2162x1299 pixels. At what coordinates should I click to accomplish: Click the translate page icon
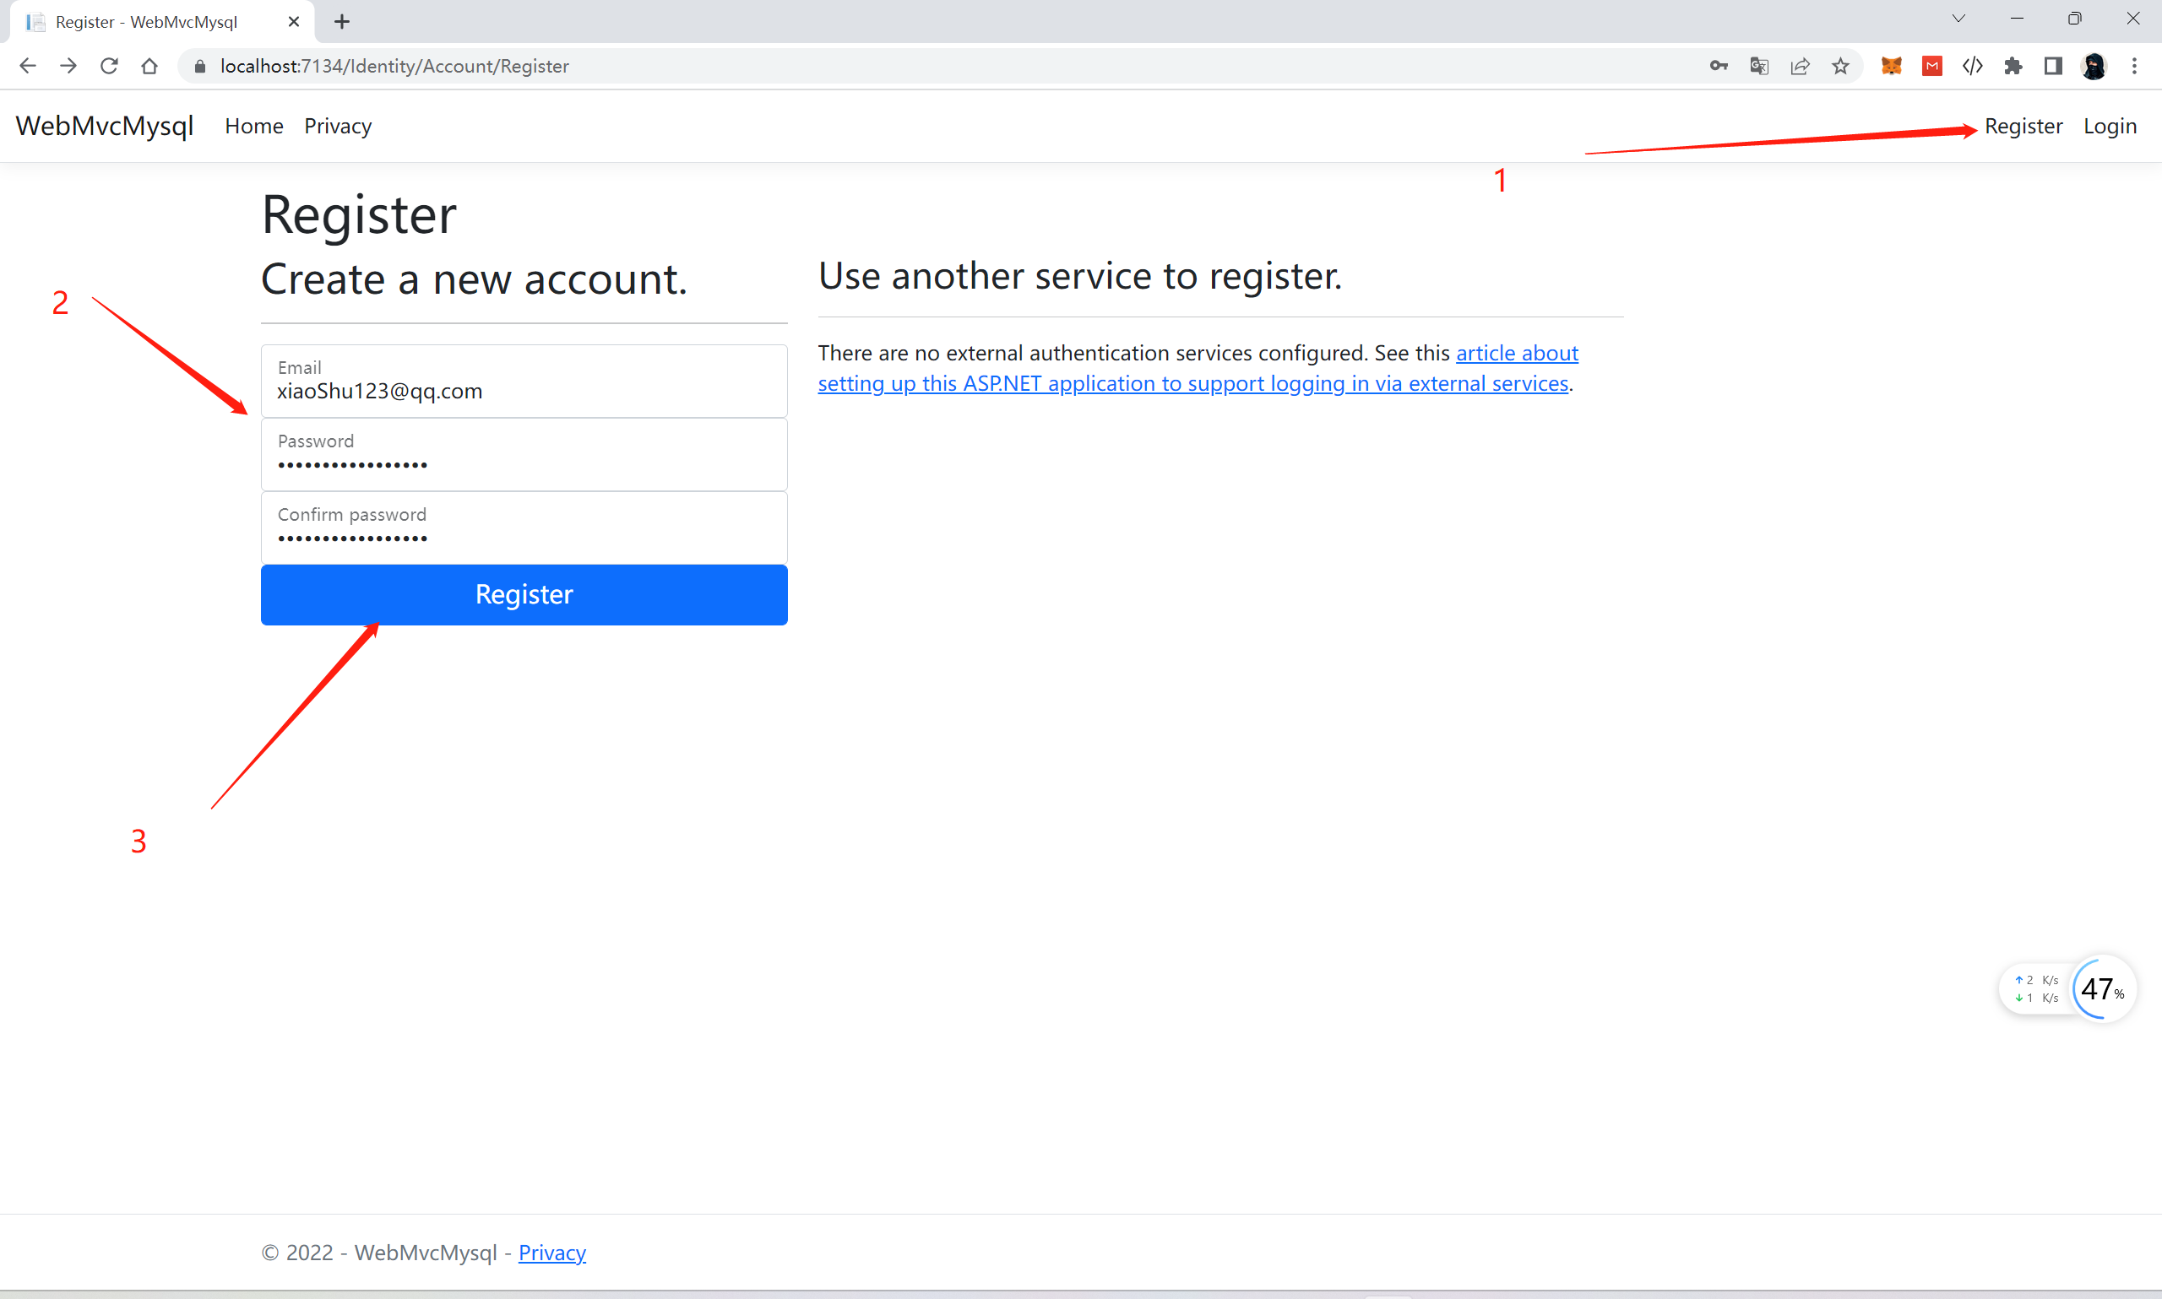point(1758,66)
